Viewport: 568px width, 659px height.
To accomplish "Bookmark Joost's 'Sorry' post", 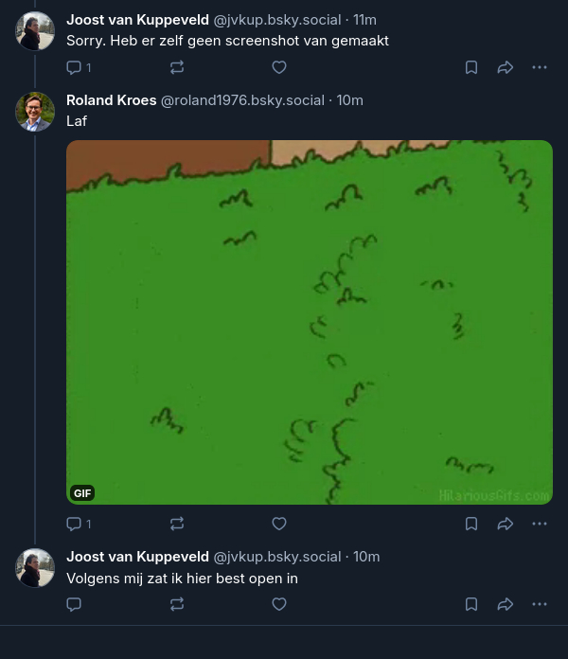I will tap(471, 67).
